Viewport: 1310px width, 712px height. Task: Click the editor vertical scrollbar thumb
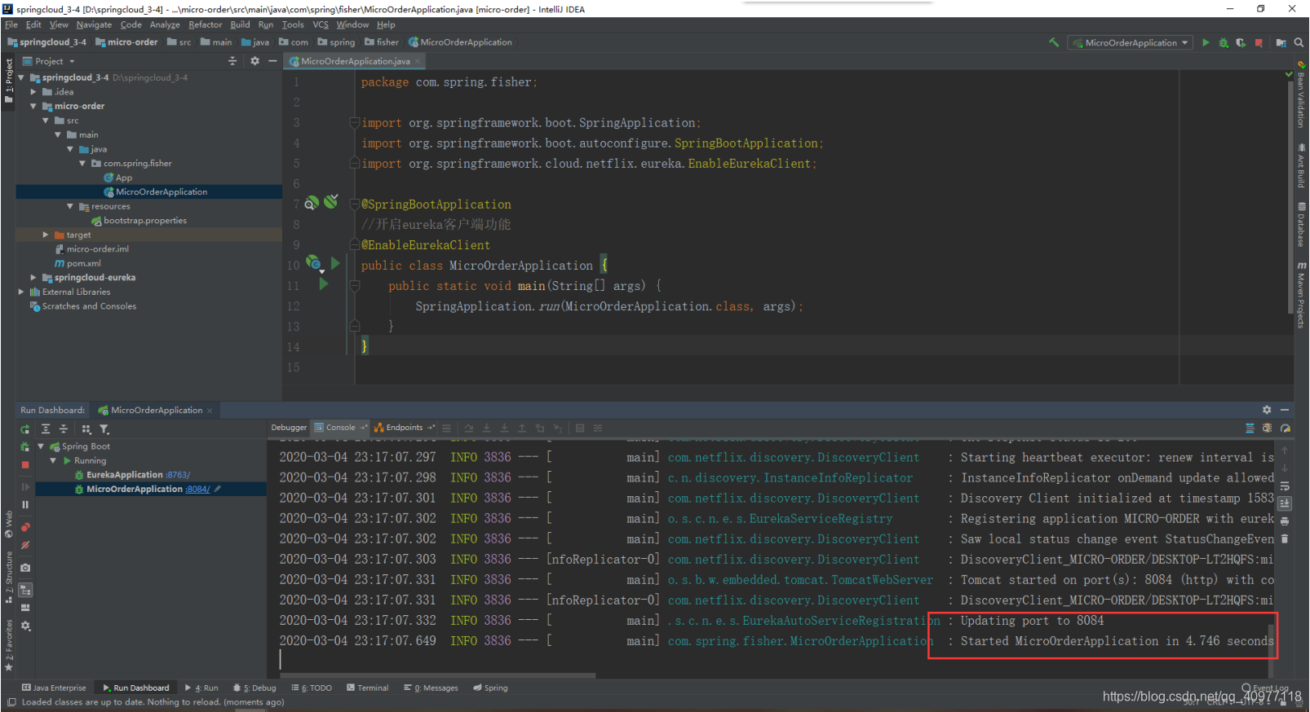(1290, 196)
